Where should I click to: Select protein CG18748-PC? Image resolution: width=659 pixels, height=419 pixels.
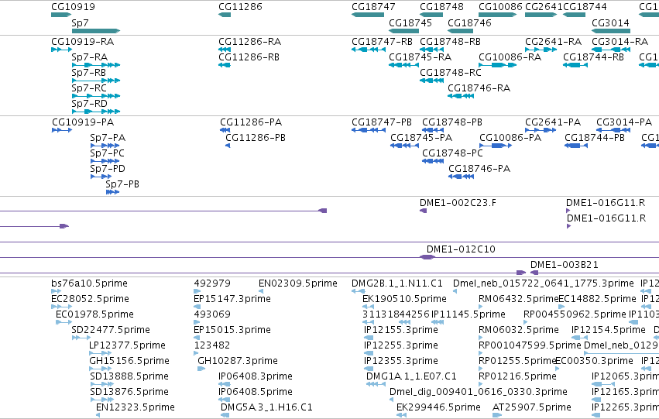(x=453, y=153)
